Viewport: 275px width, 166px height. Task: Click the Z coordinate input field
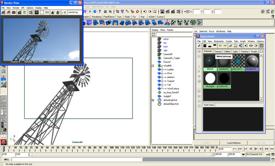pos(218,12)
